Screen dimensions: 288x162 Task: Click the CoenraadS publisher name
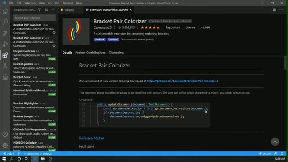(x=103, y=27)
